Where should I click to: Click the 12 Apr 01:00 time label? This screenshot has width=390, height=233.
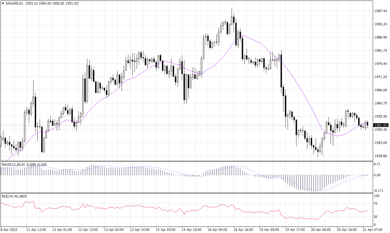point(62,230)
